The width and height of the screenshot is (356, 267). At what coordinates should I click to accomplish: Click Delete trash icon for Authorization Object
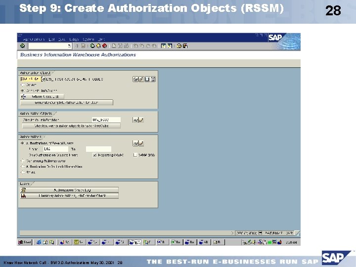(x=153, y=79)
